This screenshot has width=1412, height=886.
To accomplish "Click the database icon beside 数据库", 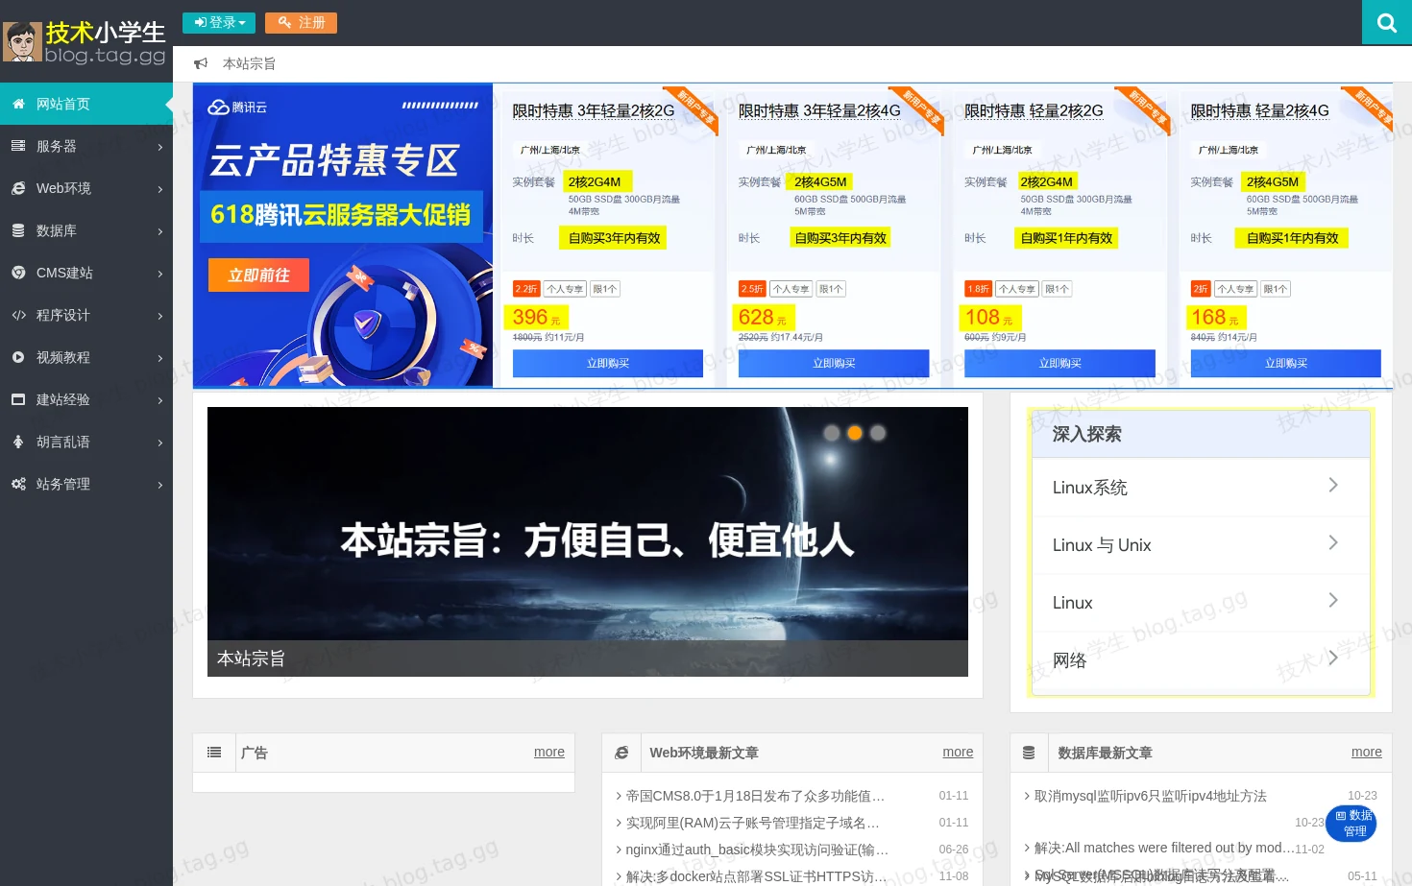I will [x=18, y=230].
